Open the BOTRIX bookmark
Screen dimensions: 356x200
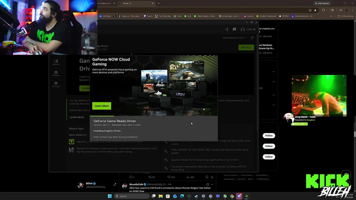[284, 16]
